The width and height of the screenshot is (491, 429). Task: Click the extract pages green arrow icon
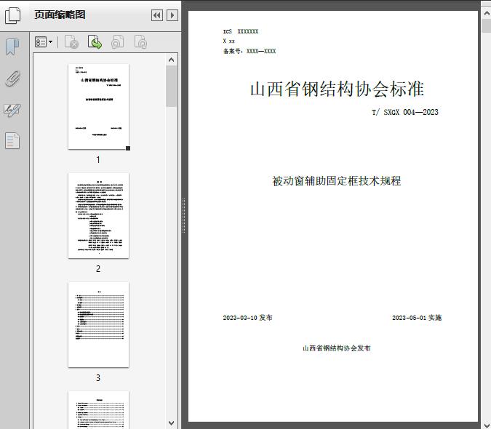coord(95,42)
